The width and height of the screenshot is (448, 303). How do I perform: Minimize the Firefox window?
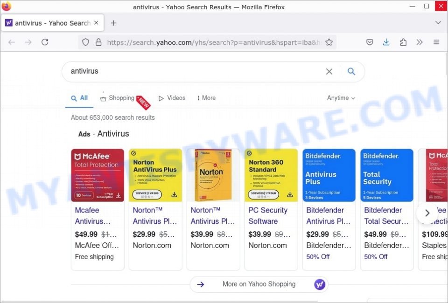pyautogui.click(x=412, y=6)
